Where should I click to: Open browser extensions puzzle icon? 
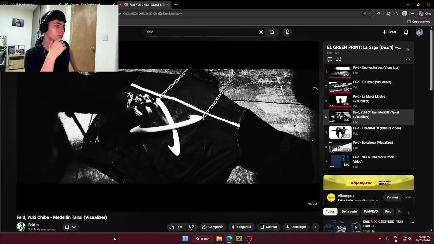click(379, 14)
